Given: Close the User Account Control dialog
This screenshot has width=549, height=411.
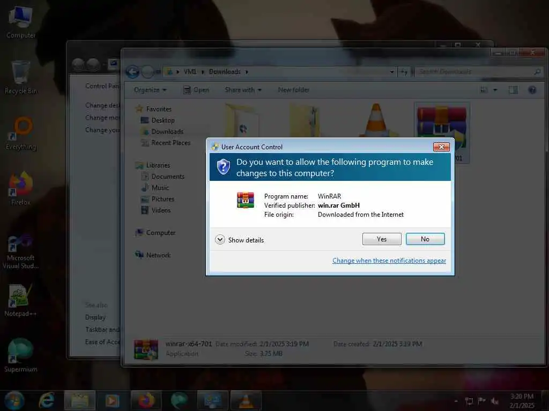Looking at the screenshot, I should tap(441, 147).
